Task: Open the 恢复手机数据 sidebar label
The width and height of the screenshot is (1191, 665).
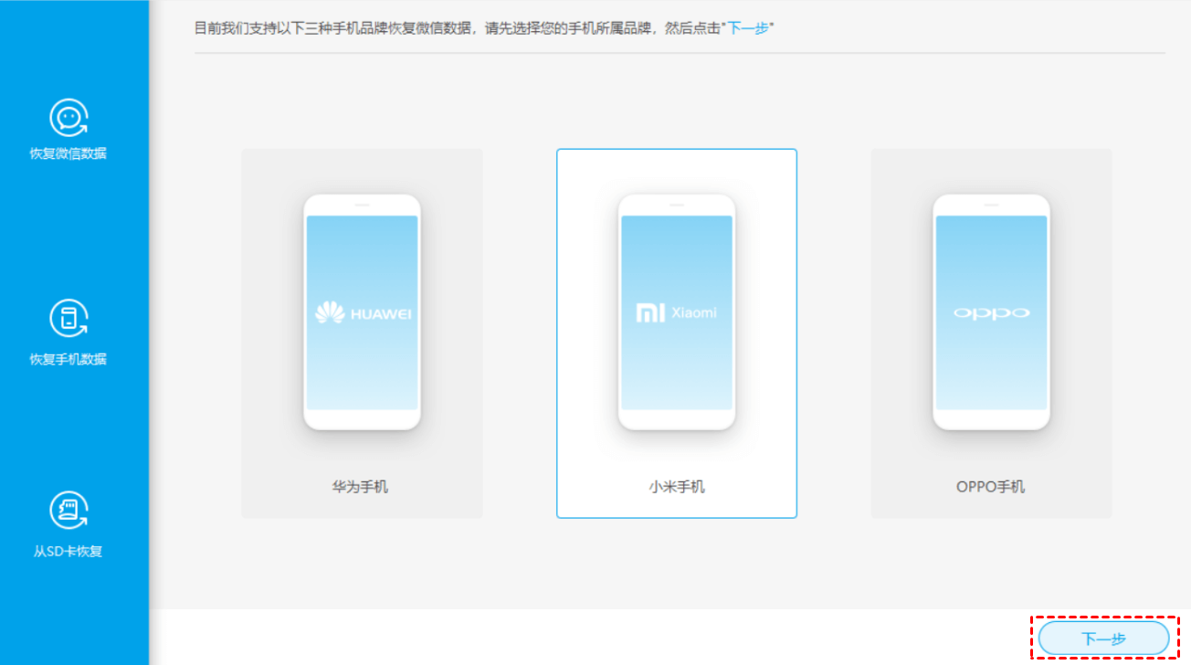Action: (69, 359)
